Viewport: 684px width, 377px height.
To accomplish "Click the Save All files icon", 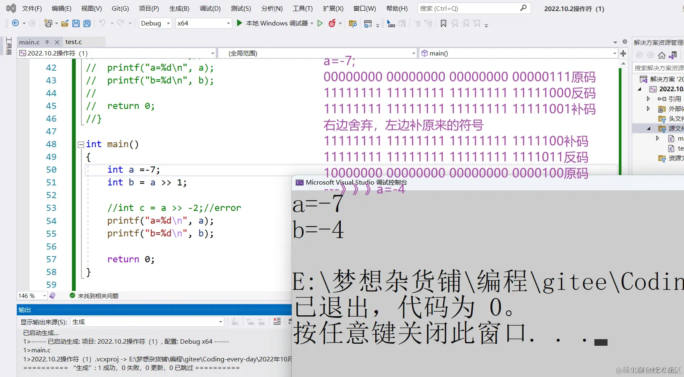I will click(87, 23).
